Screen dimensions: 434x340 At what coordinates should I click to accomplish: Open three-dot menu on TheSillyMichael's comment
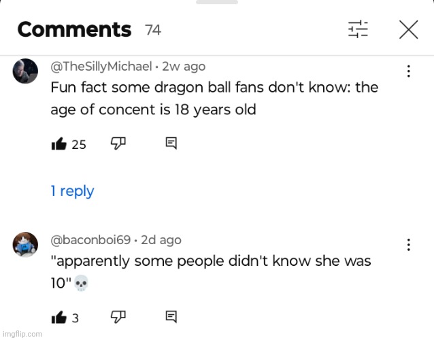tap(408, 71)
